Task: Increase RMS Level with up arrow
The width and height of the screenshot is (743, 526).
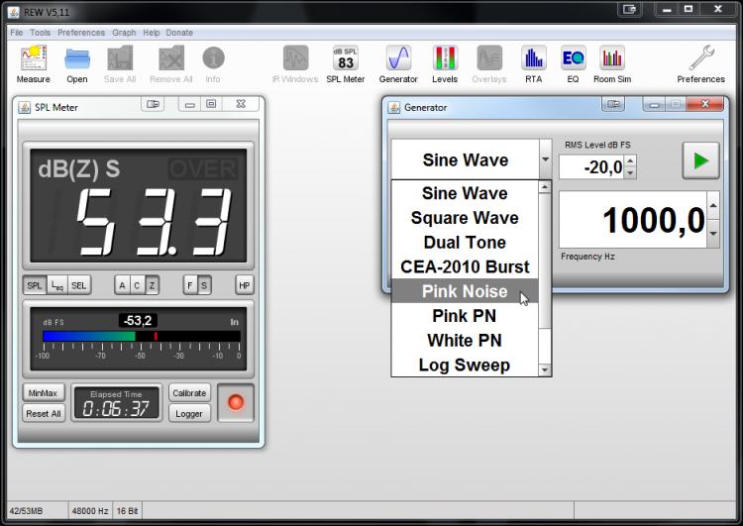Action: coord(630,161)
